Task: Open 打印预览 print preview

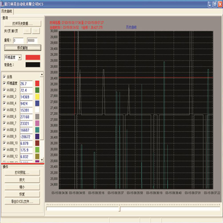Action: 22,173
